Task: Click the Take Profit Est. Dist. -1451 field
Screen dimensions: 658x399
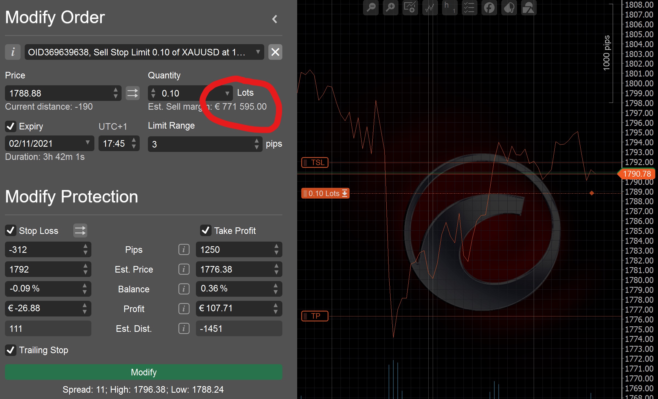Action: [239, 329]
